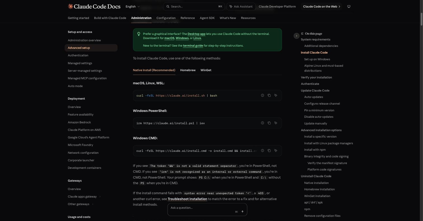423x221 pixels.
Task: Click the Claude Code Docs logo
Action: 94,6
